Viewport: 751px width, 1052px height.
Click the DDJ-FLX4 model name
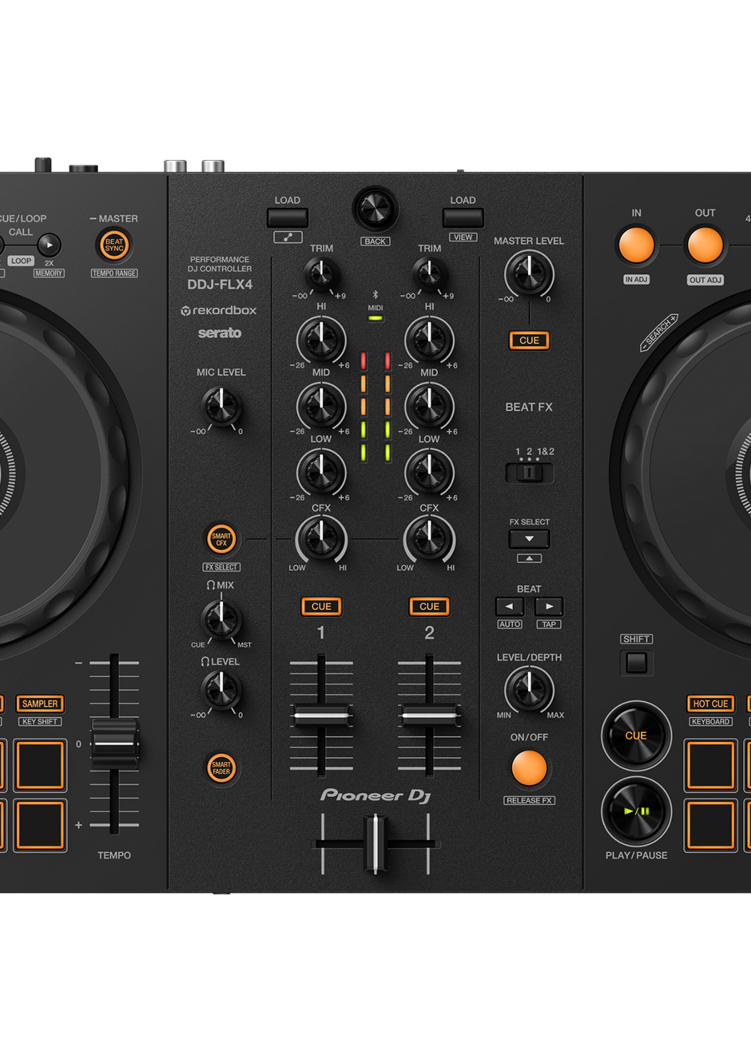tap(220, 285)
